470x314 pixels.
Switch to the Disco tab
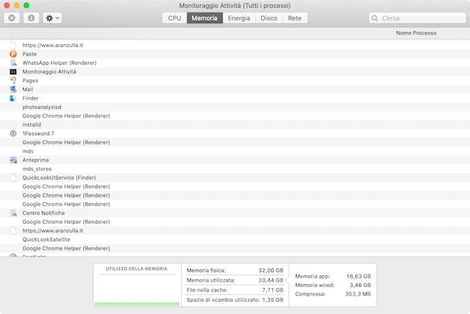[269, 18]
